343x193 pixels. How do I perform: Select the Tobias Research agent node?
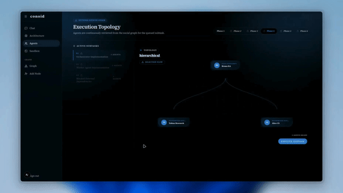(x=174, y=122)
